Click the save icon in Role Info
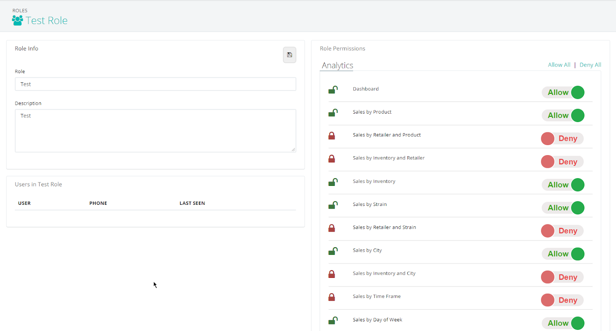Viewport: 616px width, 331px height. tap(290, 55)
